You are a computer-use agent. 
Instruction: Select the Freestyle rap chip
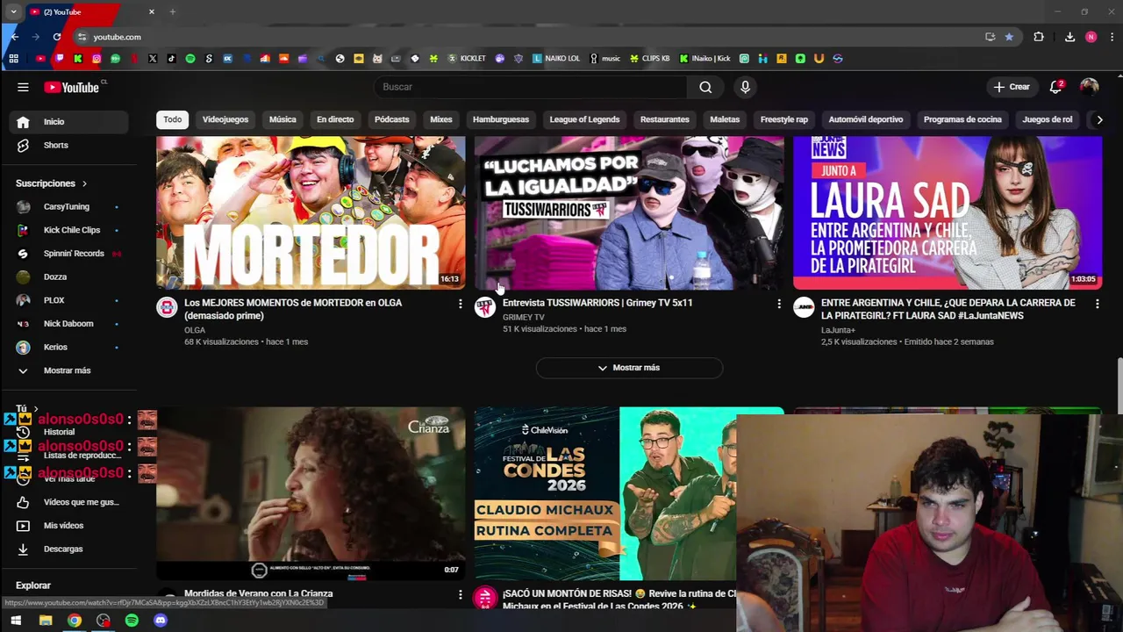click(x=784, y=119)
